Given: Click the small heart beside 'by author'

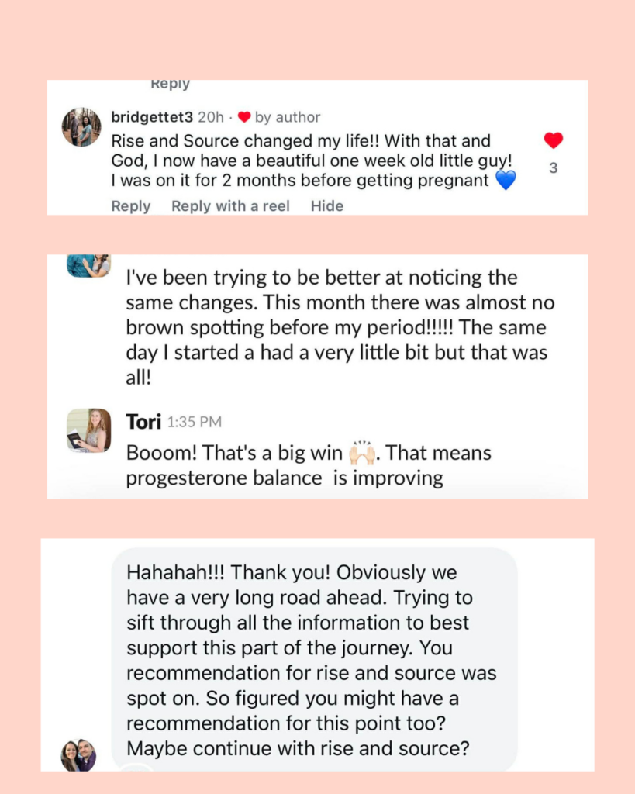Looking at the screenshot, I should [244, 117].
